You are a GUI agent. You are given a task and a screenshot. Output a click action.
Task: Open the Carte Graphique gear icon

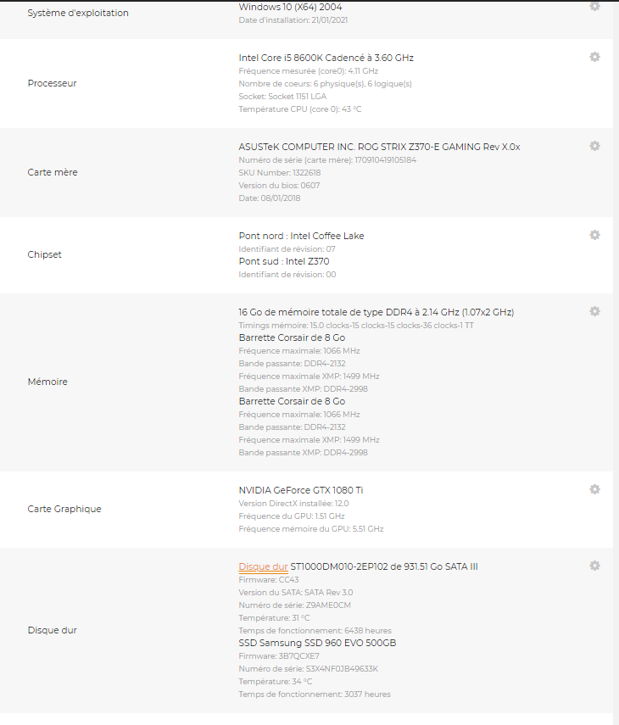[594, 489]
